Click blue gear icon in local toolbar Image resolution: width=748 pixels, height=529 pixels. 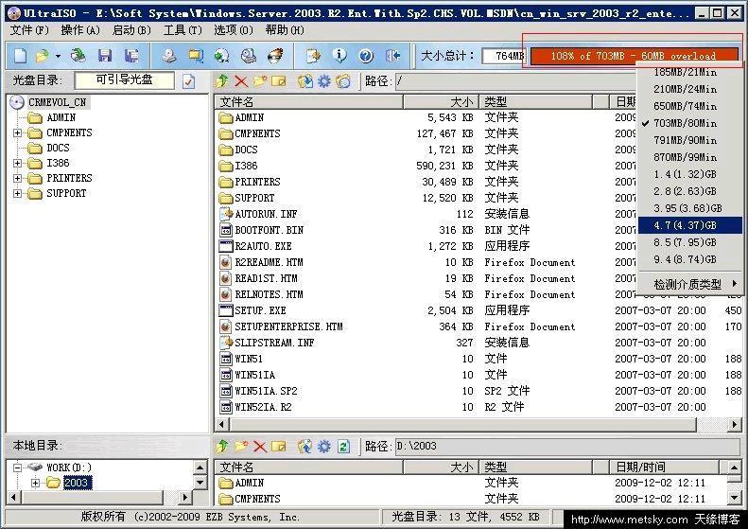point(324,447)
